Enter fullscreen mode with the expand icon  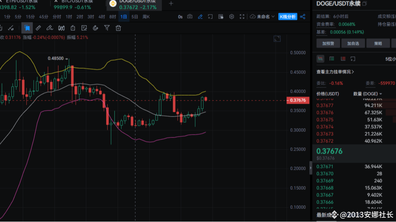242,17
